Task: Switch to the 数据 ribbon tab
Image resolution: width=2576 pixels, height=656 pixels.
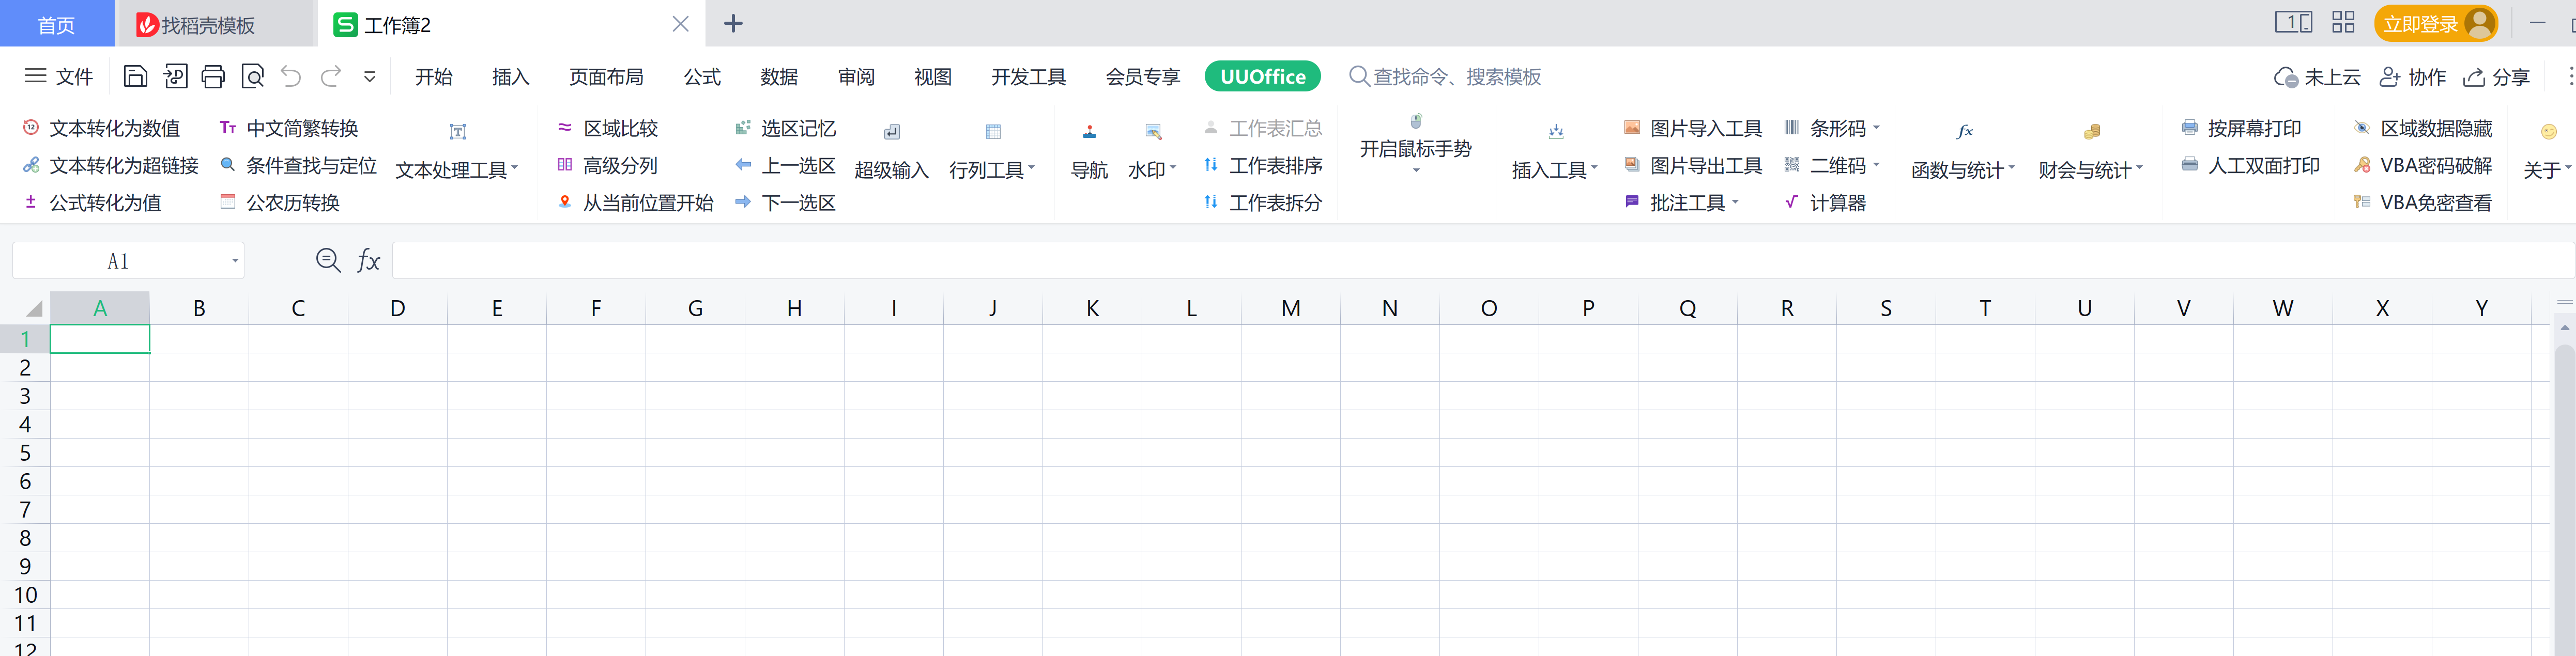Action: coord(778,77)
